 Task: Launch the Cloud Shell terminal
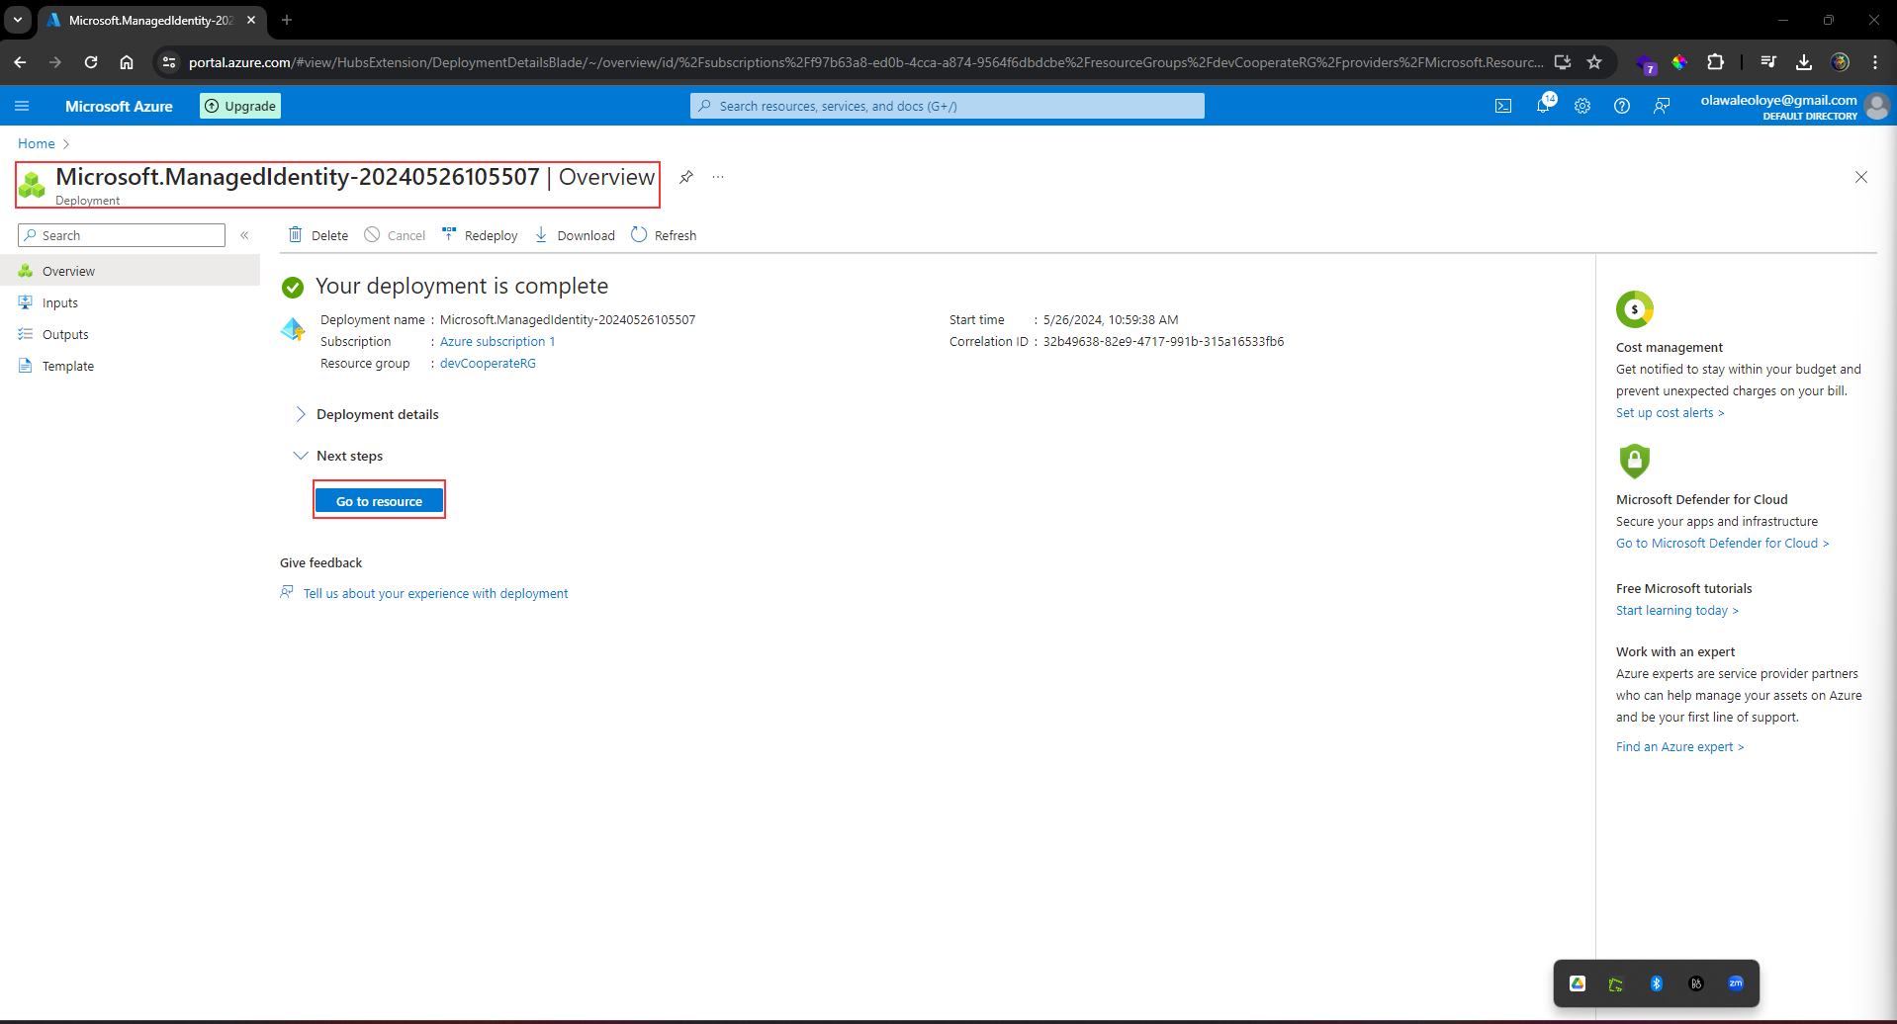(1502, 106)
